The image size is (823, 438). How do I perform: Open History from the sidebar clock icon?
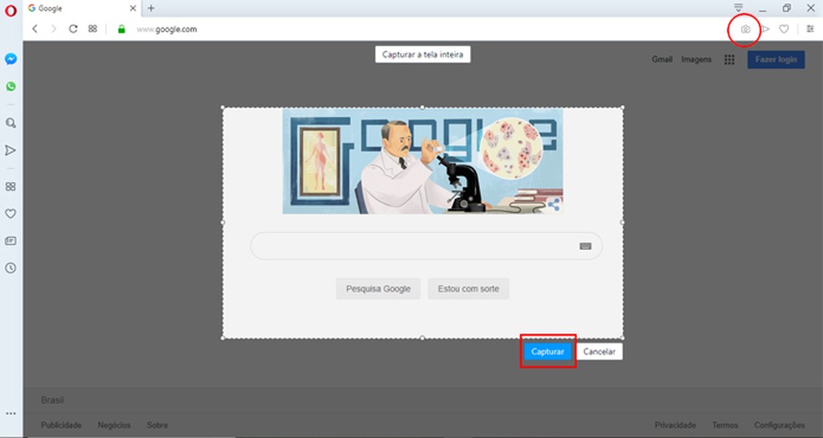coord(11,268)
